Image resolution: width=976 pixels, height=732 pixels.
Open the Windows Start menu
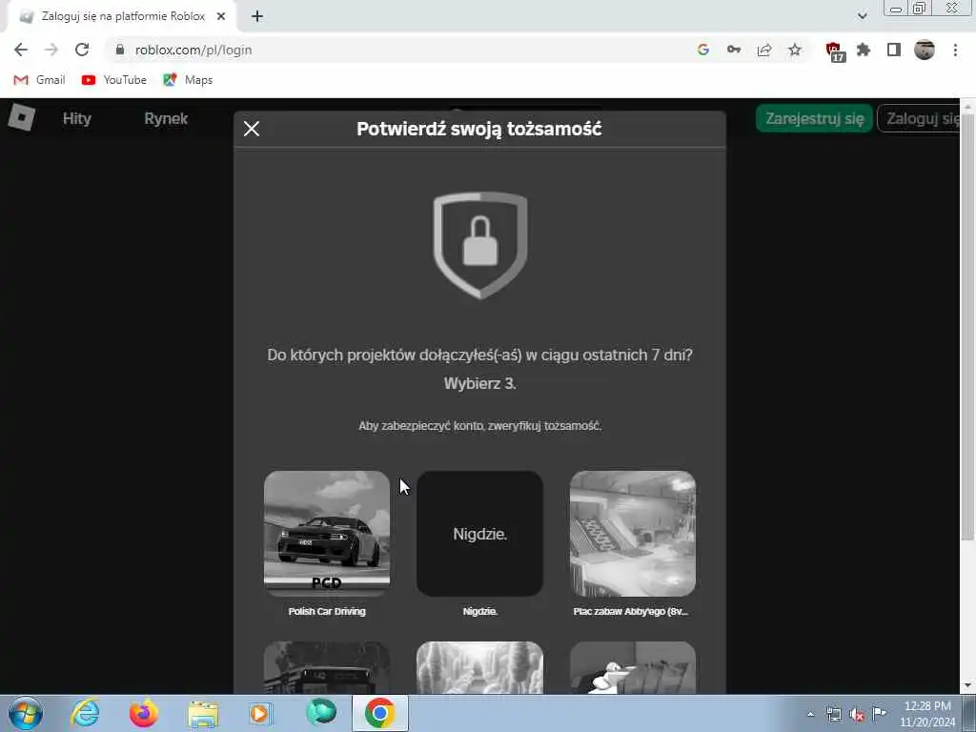(x=26, y=713)
